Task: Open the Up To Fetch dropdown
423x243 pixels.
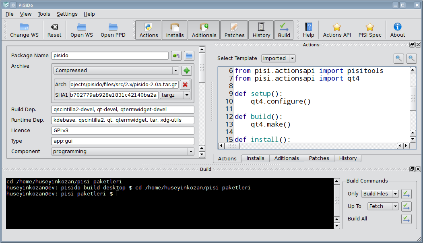Action: coord(395,206)
